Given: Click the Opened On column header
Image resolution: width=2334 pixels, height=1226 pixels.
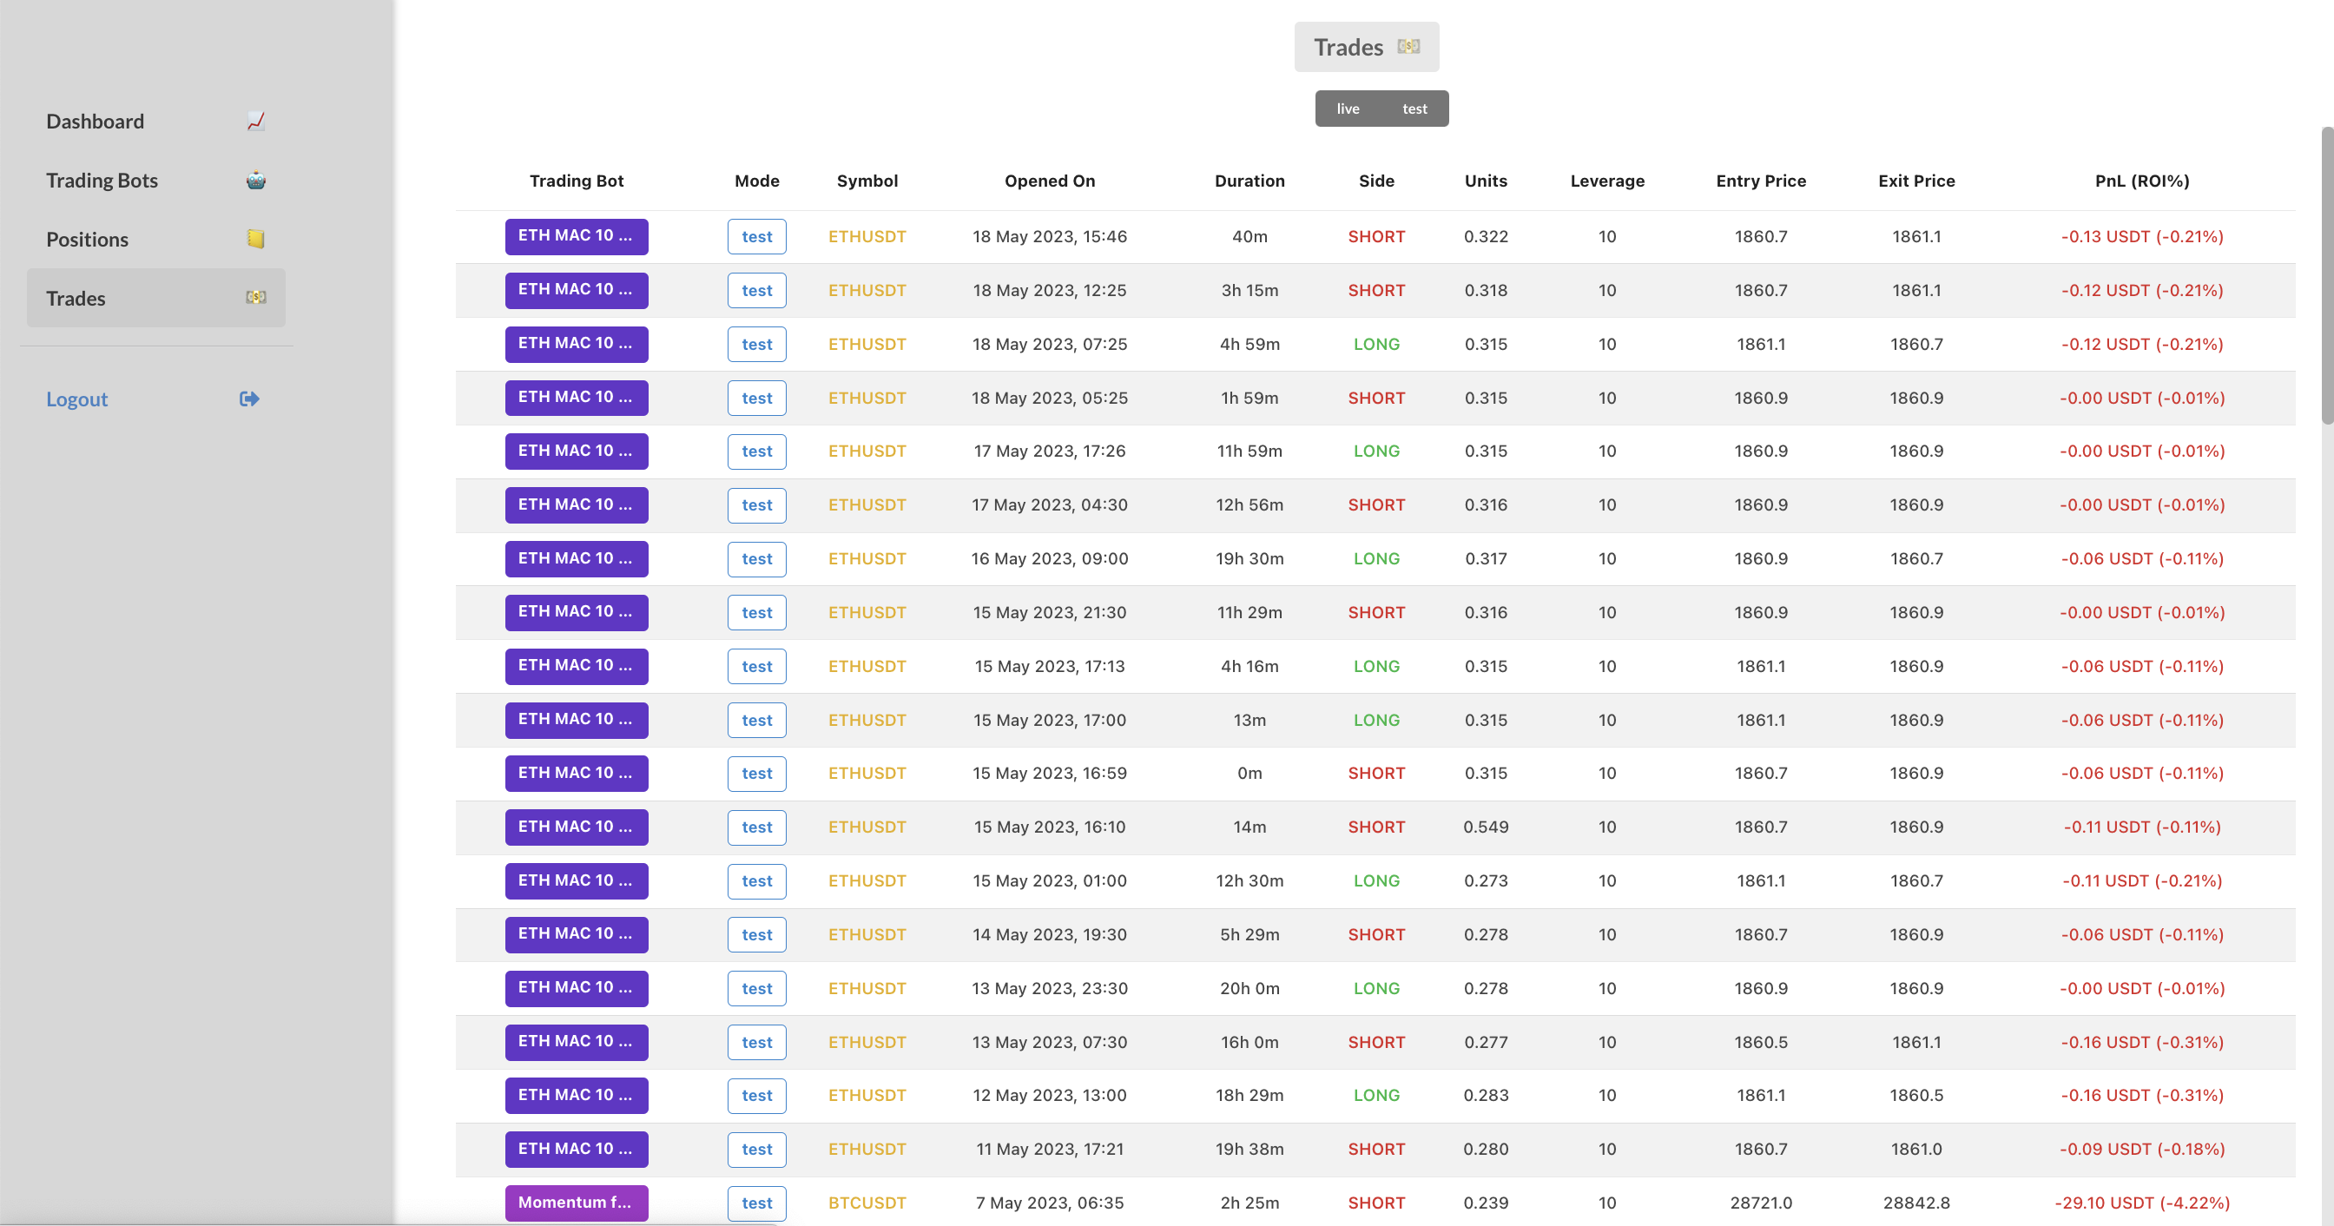Looking at the screenshot, I should 1049,181.
